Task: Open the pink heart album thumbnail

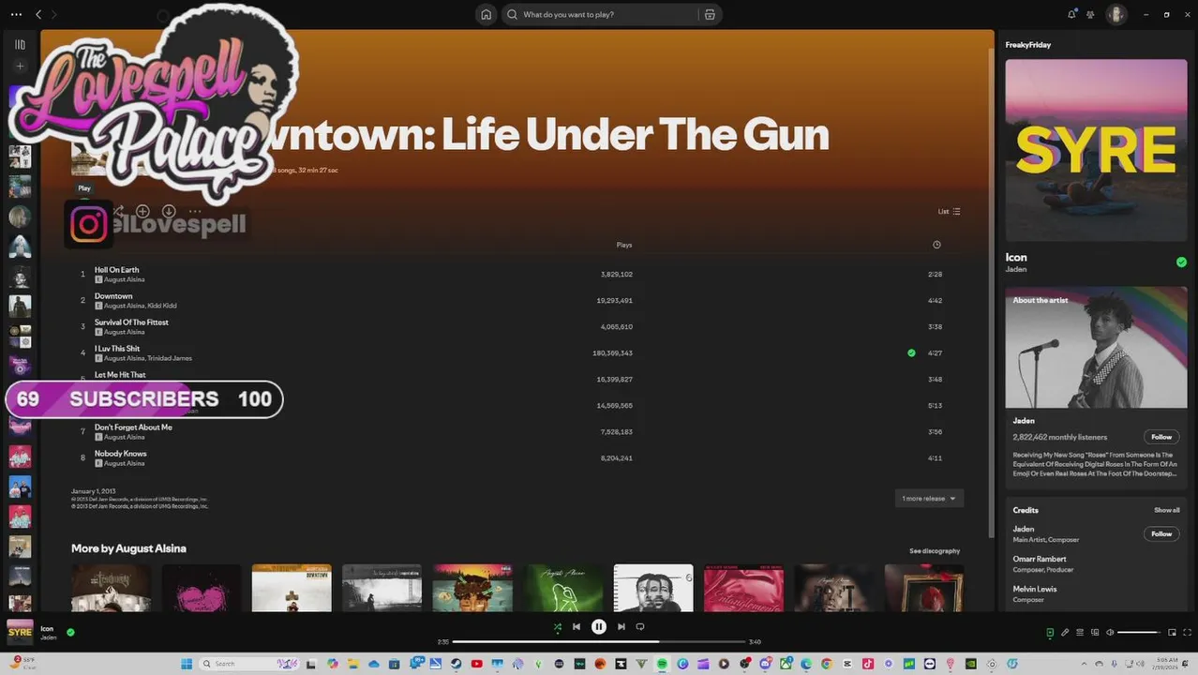Action: (x=202, y=588)
